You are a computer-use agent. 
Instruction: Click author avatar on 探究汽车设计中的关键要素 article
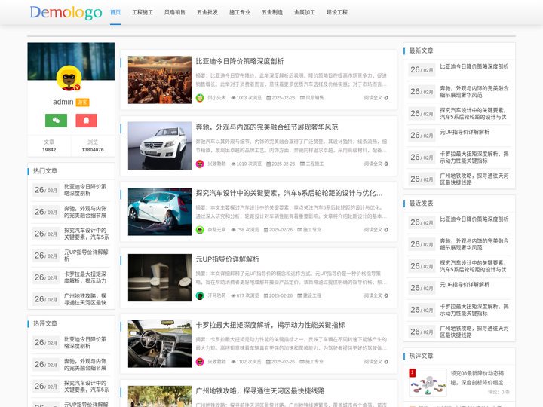click(x=200, y=230)
